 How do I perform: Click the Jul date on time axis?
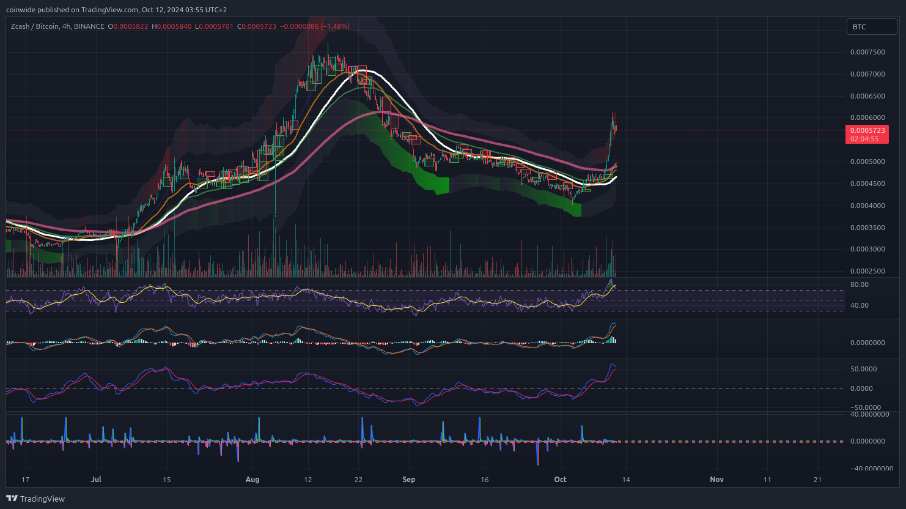click(96, 480)
